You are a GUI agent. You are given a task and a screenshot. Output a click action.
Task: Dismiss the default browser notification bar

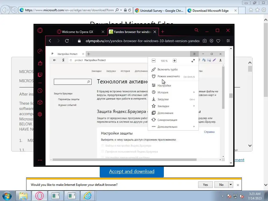coord(238,185)
